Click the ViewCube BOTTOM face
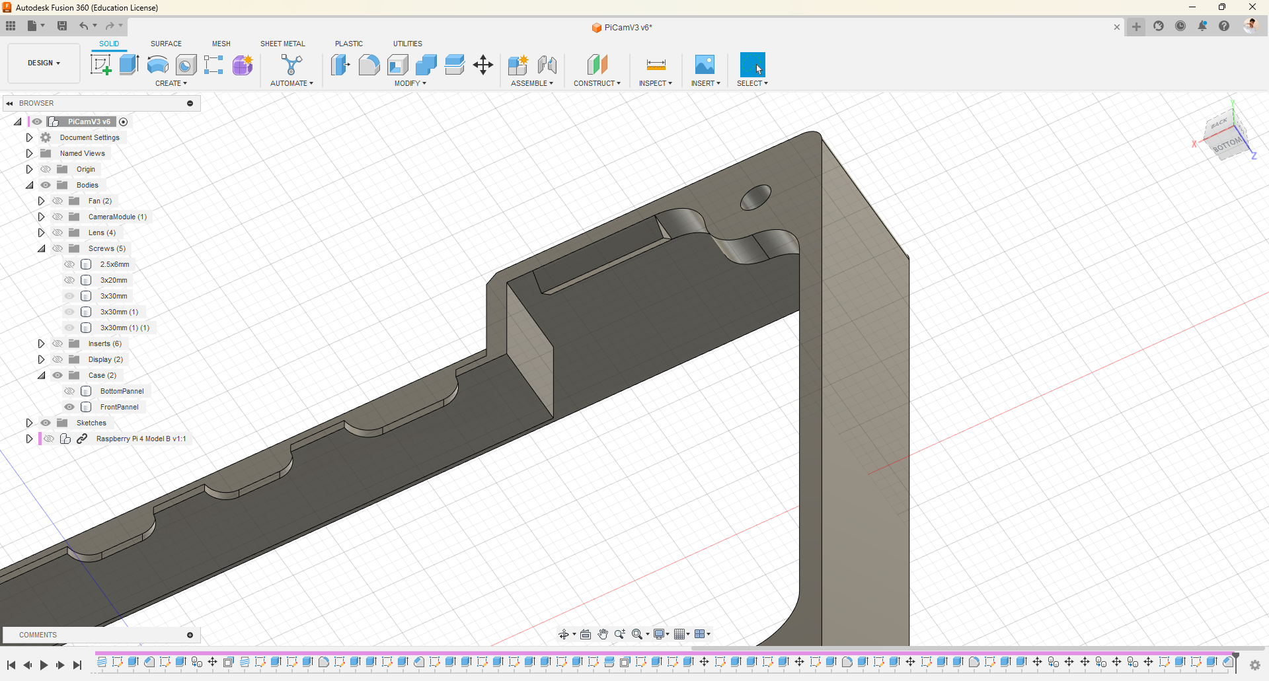 (1227, 145)
